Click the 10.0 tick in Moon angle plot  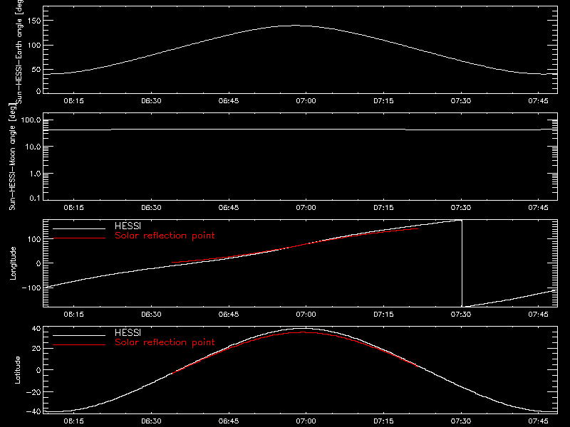[x=33, y=147]
